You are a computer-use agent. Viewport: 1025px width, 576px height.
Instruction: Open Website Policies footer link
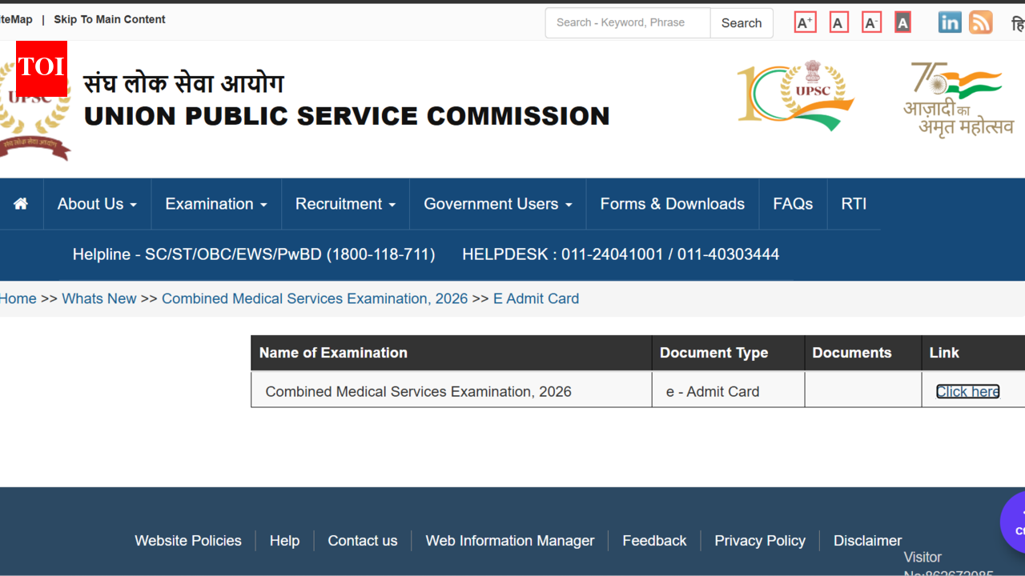point(188,541)
